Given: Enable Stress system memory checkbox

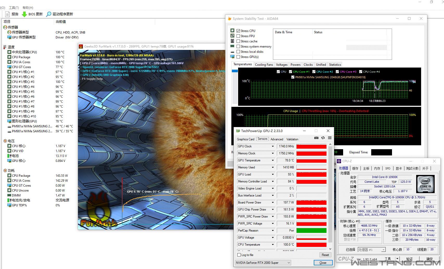Looking at the screenshot, I should (238, 46).
